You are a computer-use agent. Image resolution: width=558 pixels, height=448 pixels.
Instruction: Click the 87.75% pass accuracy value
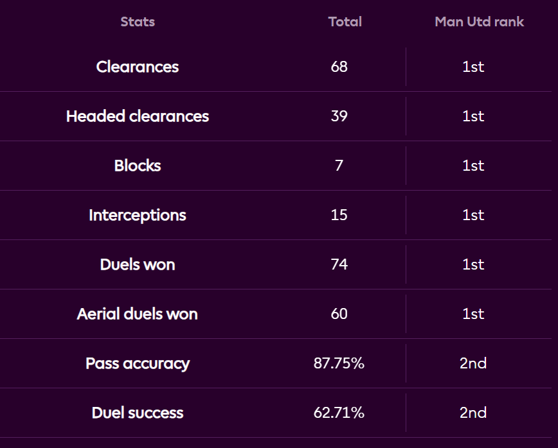click(x=339, y=363)
